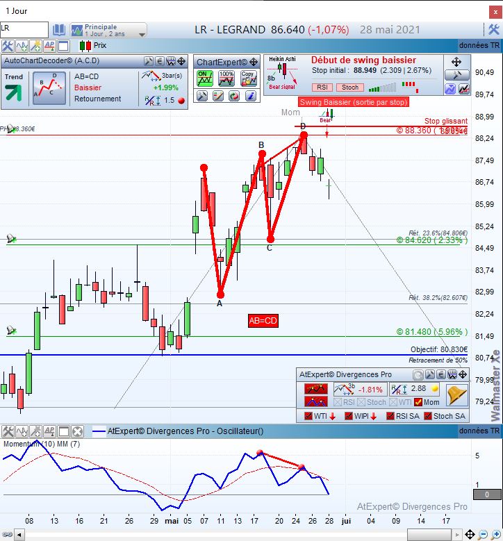Click the Heikin Ashi bear signal thumbnail
503x541 pixels.
pyautogui.click(x=282, y=73)
